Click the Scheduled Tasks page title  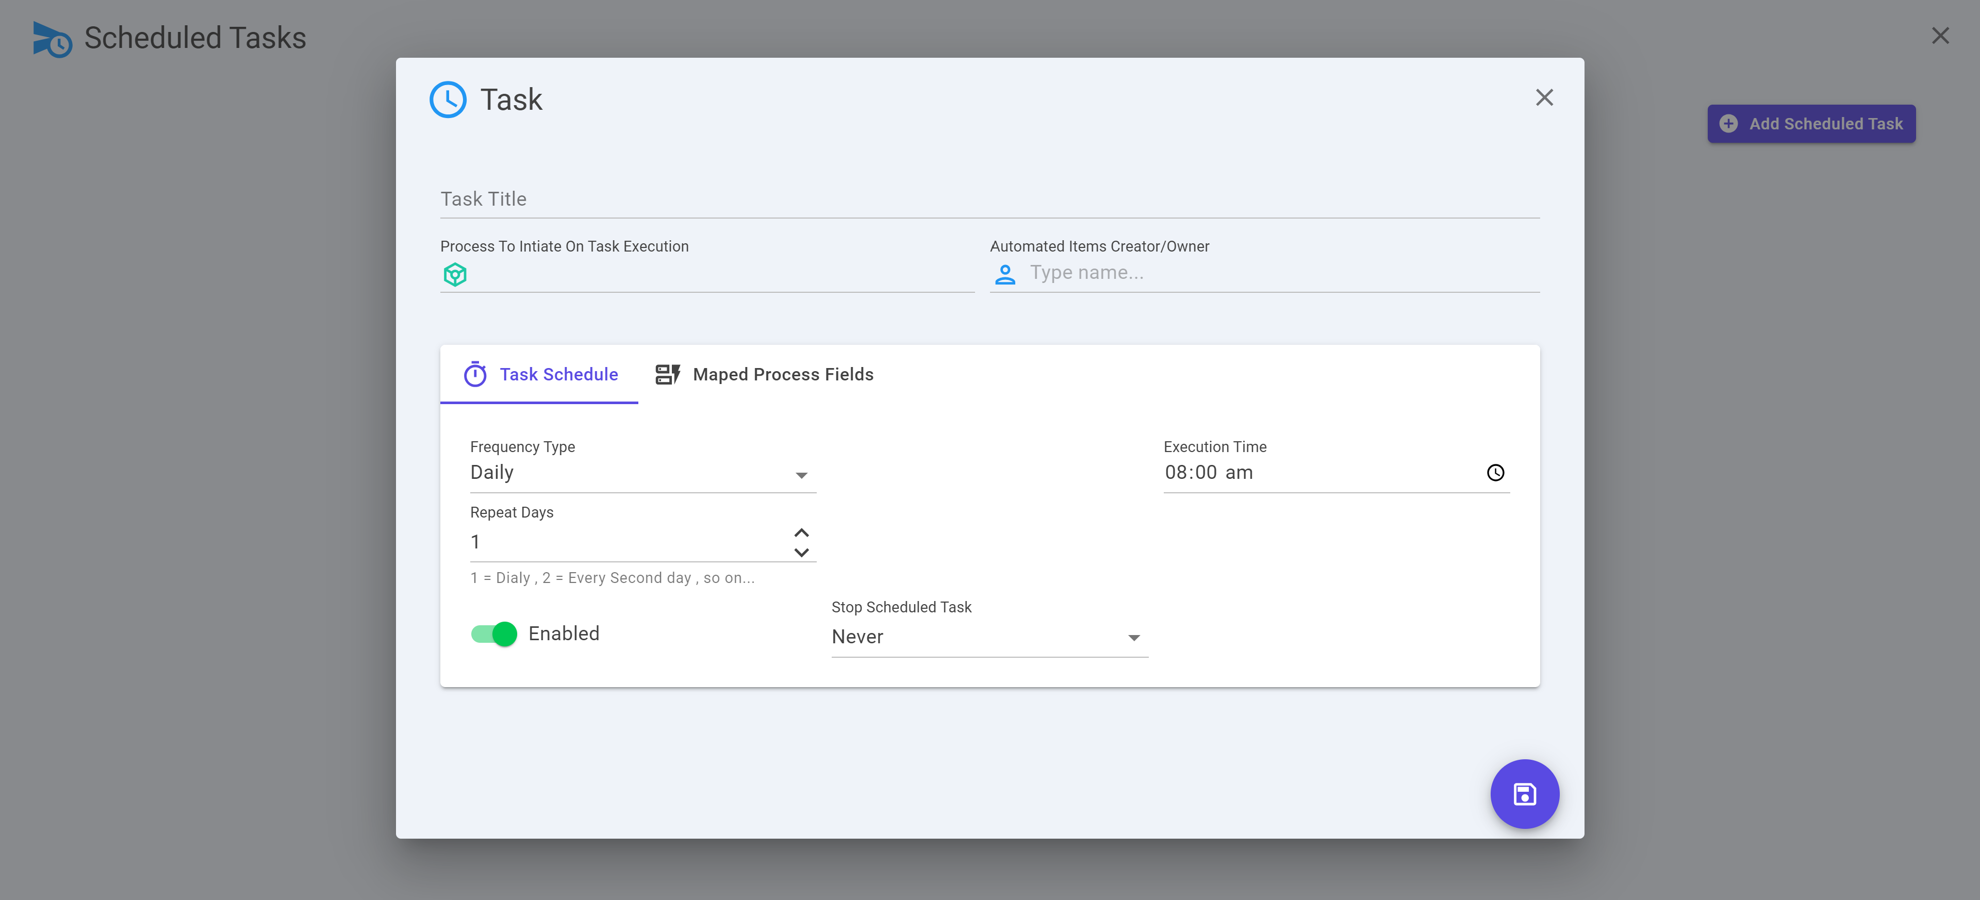(x=195, y=38)
